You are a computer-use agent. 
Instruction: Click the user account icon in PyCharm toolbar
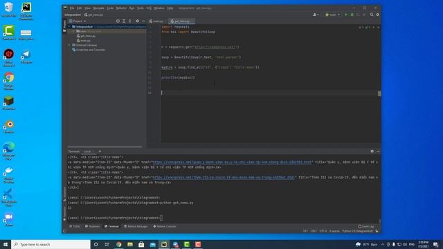point(316,15)
